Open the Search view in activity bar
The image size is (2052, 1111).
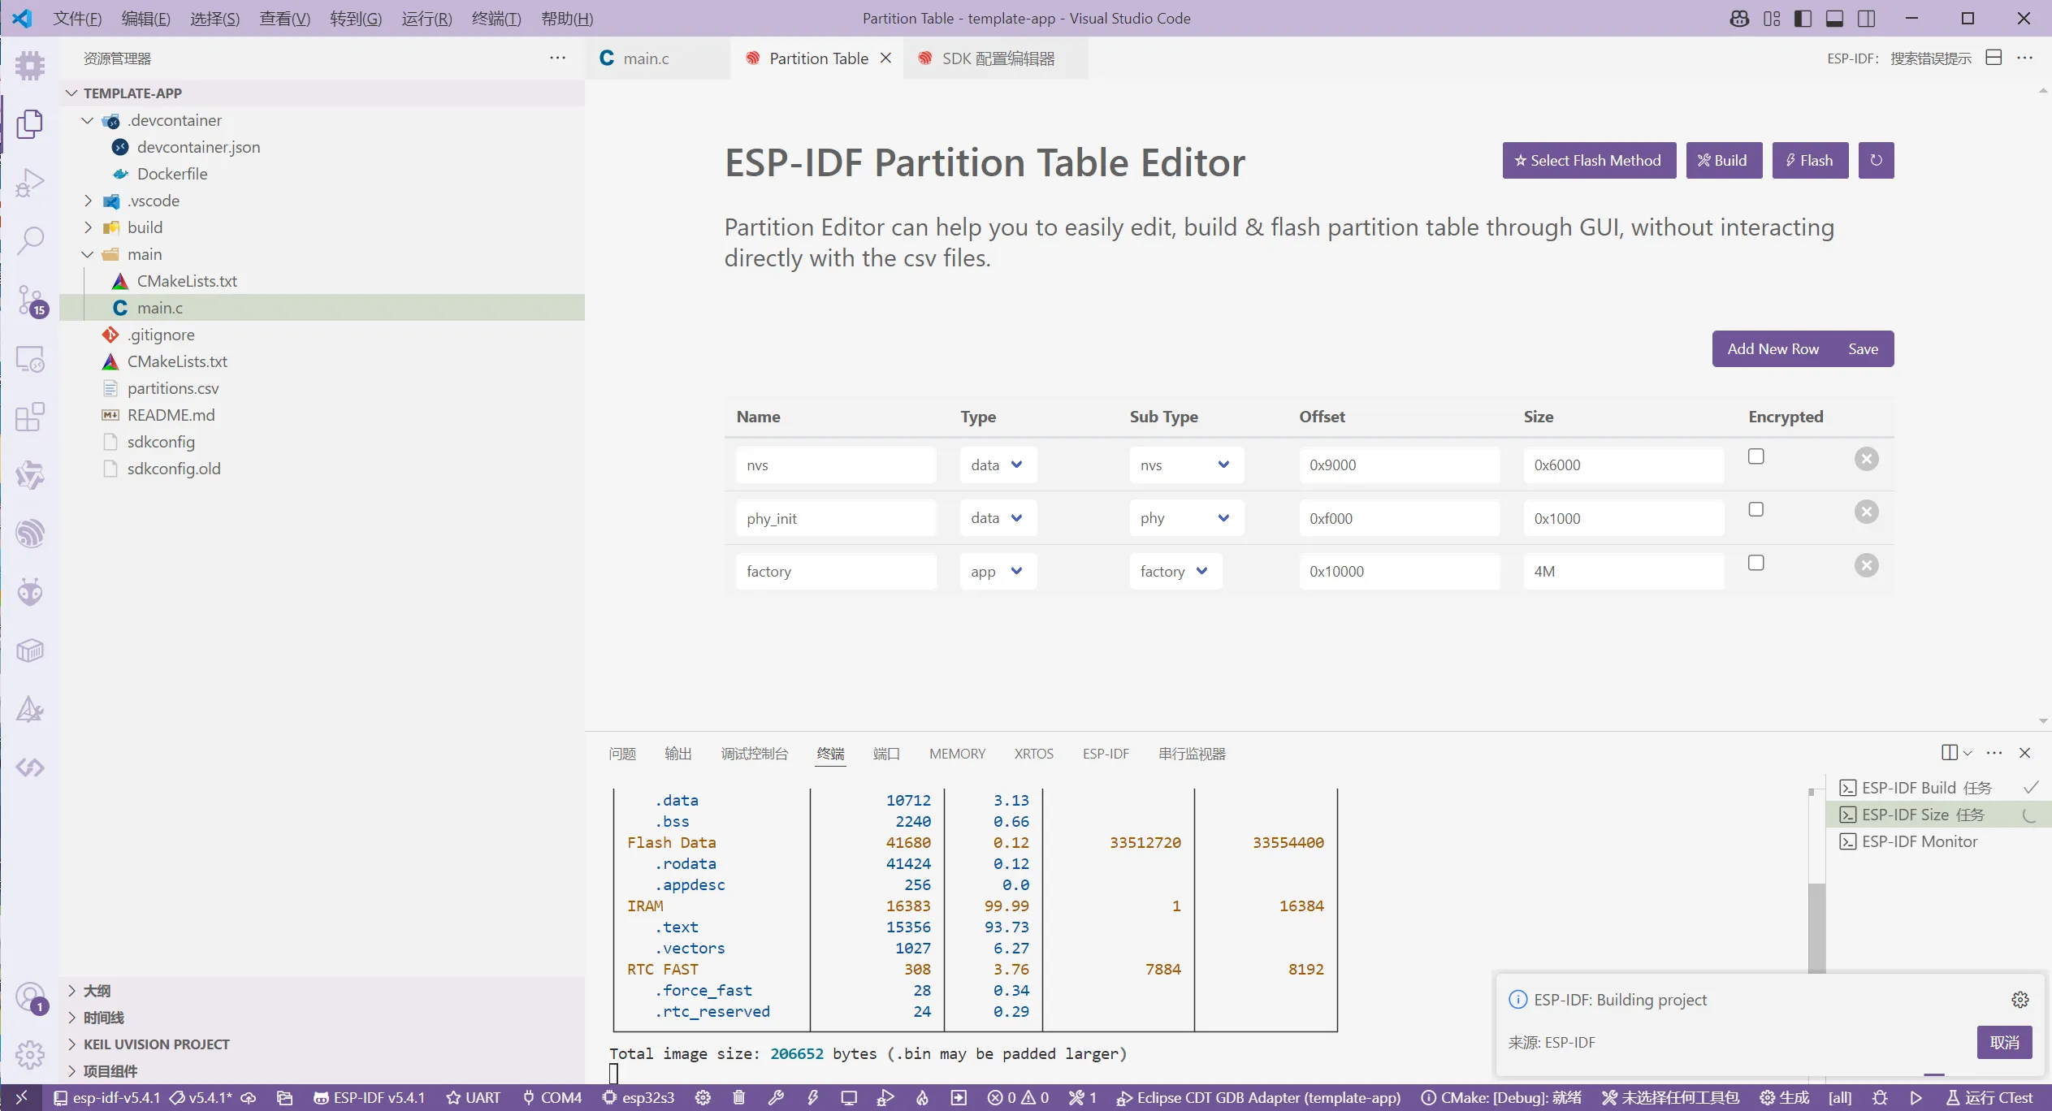[x=30, y=240]
